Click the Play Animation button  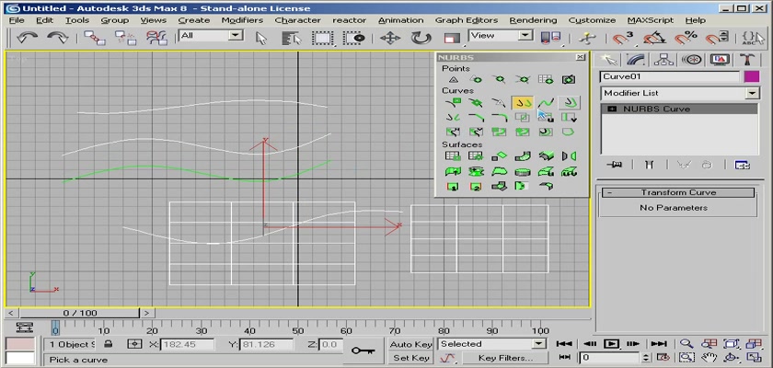(x=611, y=344)
